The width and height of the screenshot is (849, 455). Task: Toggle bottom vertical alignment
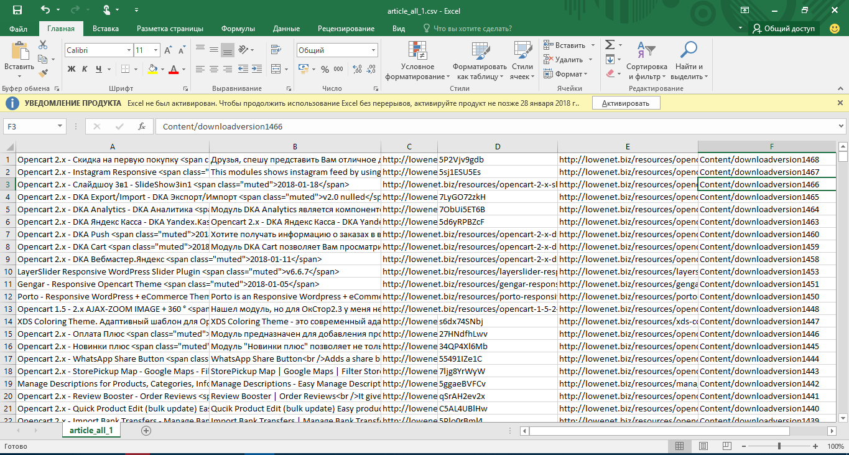(x=227, y=50)
